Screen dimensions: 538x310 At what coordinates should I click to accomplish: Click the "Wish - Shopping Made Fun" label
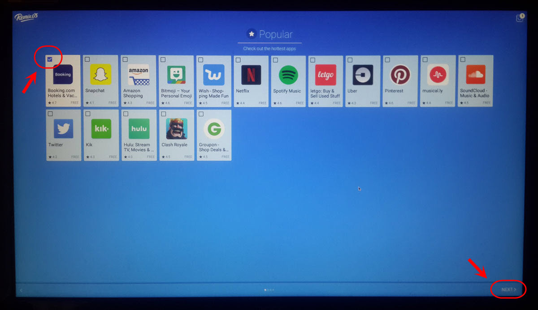point(213,93)
